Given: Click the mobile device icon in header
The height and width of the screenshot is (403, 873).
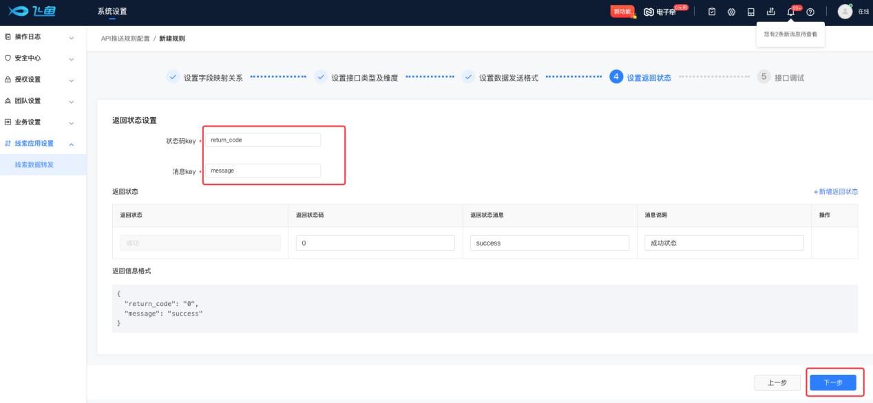Looking at the screenshot, I should coord(751,12).
